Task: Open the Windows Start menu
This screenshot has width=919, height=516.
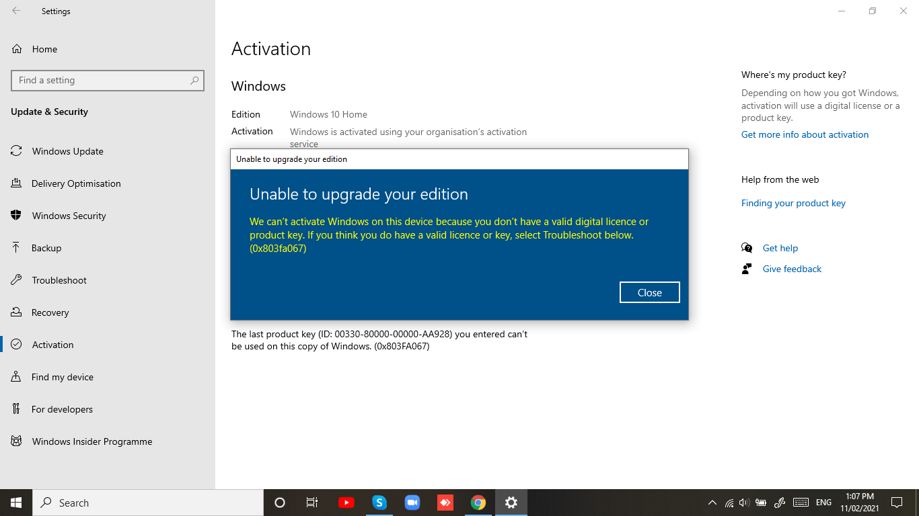Action: pyautogui.click(x=16, y=503)
